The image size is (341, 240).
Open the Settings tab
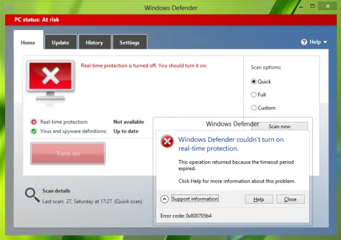130,43
